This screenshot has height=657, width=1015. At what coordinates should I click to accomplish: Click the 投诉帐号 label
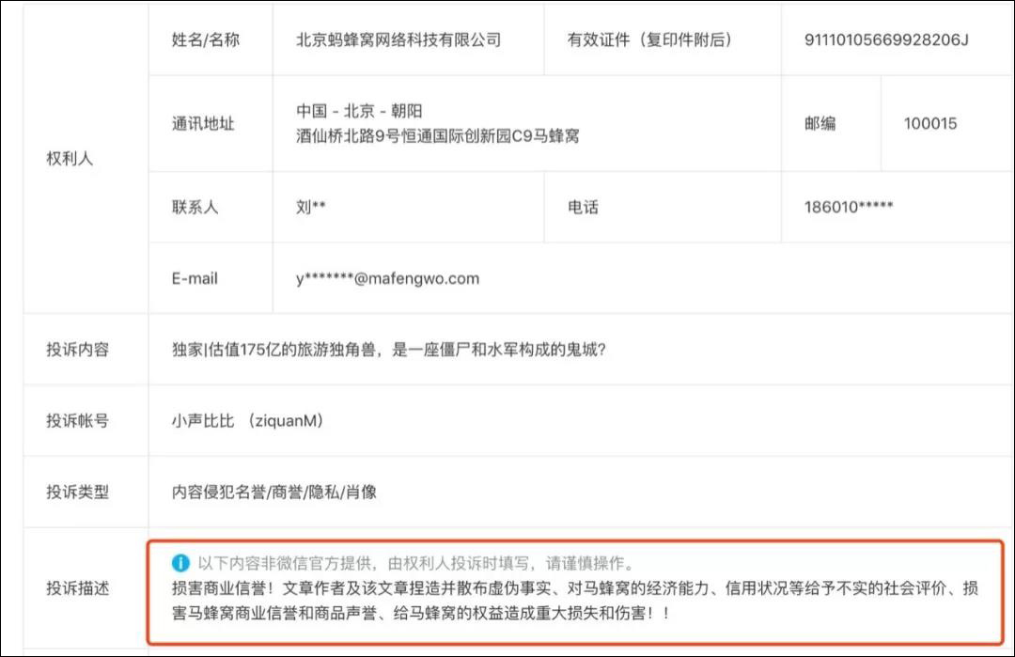(78, 421)
